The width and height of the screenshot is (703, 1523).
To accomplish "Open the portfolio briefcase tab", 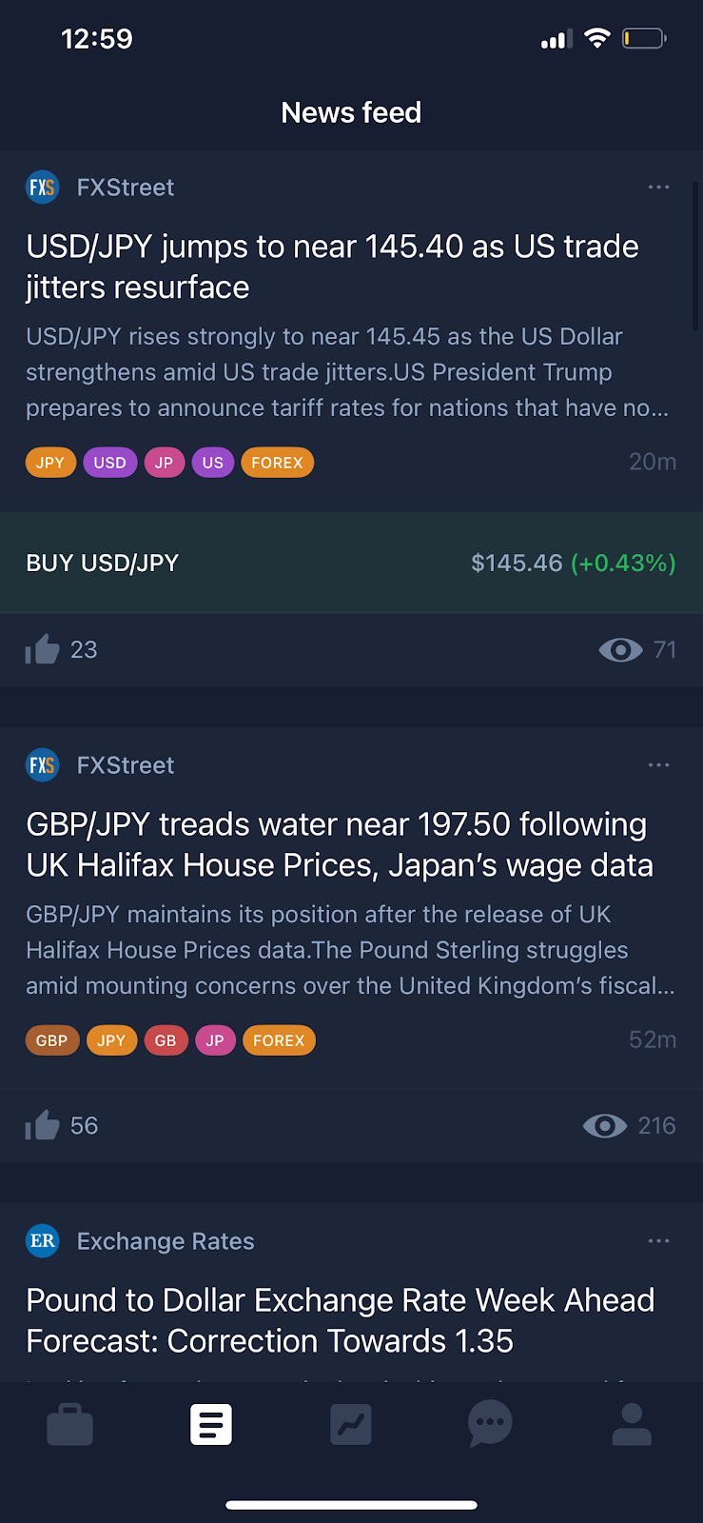I will coord(69,1425).
